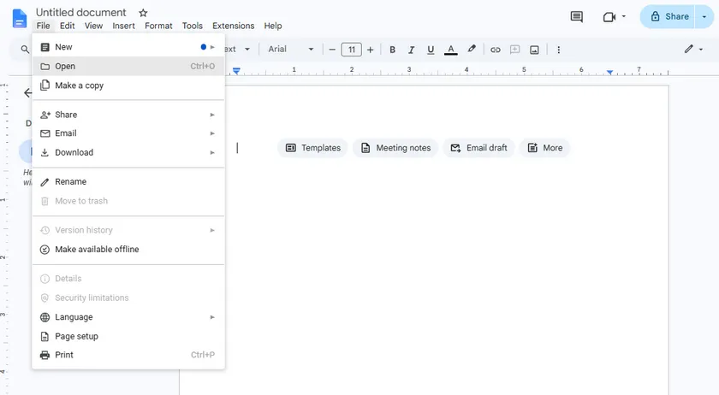Open the three-dot more toolbar options
Image resolution: width=719 pixels, height=395 pixels.
(x=558, y=50)
